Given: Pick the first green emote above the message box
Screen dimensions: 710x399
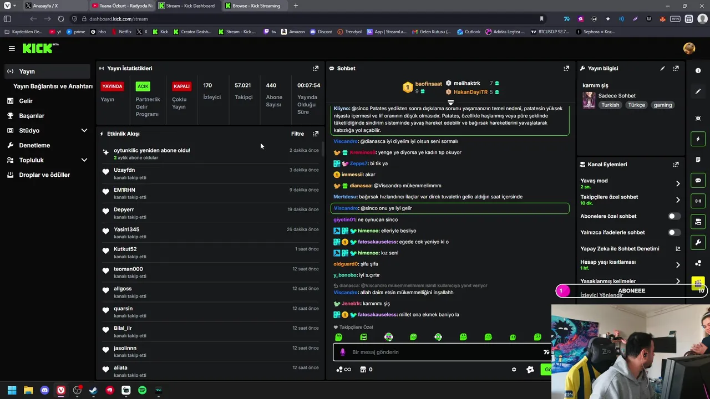Looking at the screenshot, I should click(x=339, y=337).
